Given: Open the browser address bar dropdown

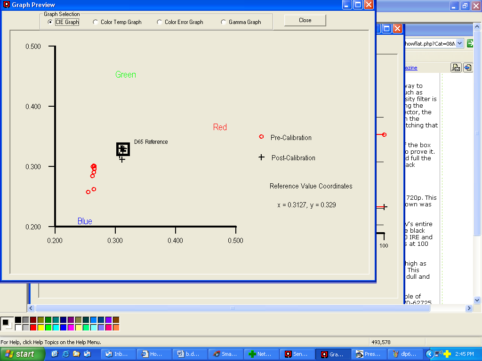Looking at the screenshot, I should 459,43.
